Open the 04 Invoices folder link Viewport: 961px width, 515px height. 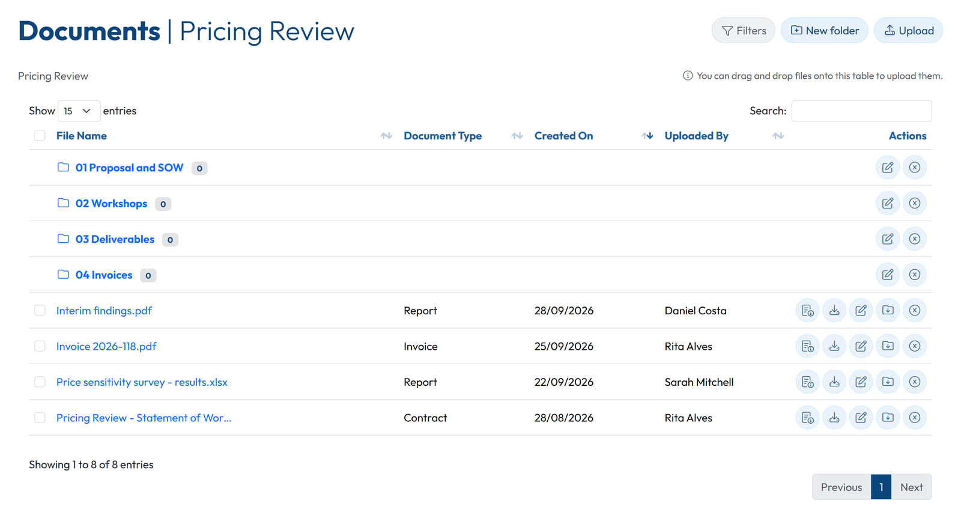104,275
